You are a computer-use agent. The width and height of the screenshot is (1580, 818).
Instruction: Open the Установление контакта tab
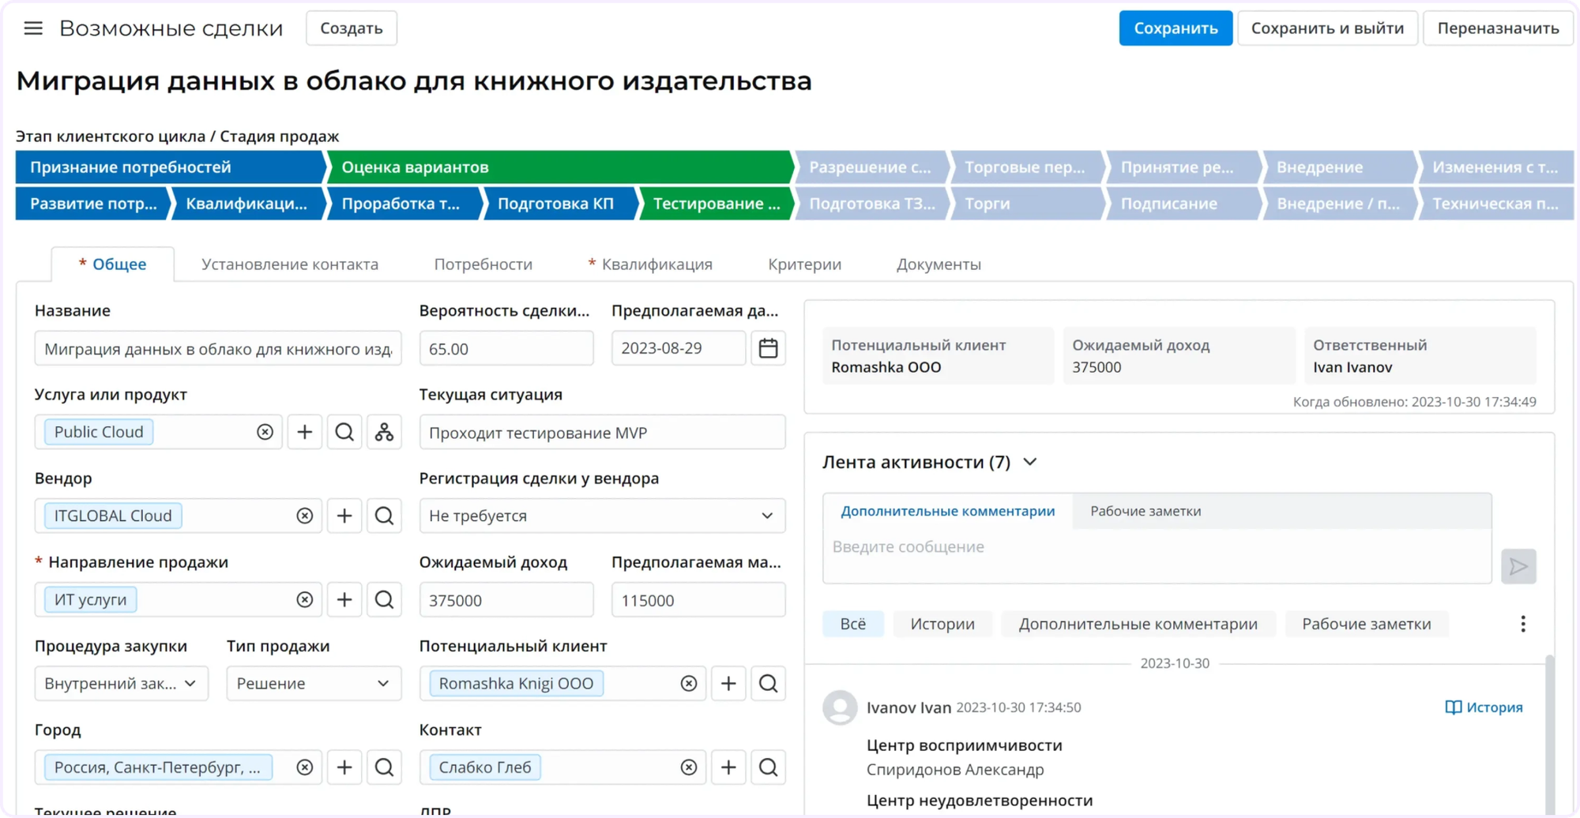(290, 264)
